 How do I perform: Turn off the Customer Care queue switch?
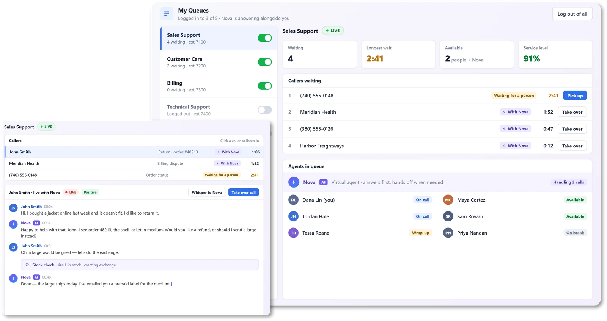[x=265, y=62]
